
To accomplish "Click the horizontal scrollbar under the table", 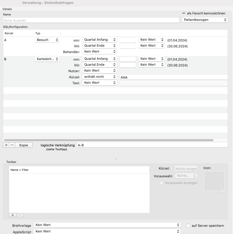I will click(x=109, y=140).
